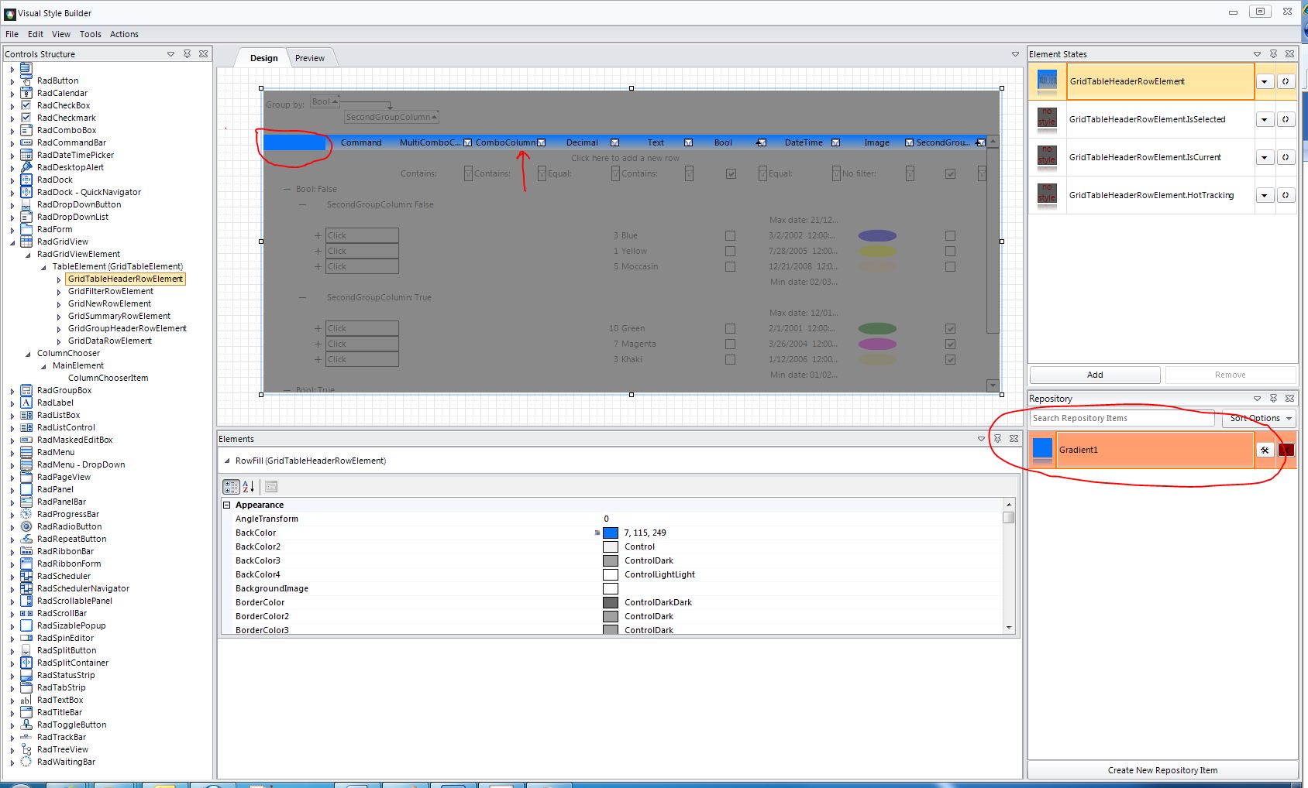Click Create New Repository Item
This screenshot has height=788, width=1308.
(1162, 770)
